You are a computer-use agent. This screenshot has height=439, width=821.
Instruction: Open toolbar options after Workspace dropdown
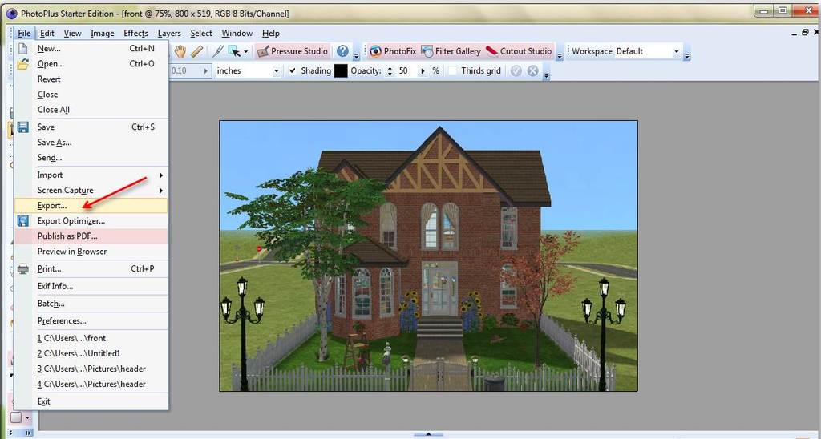pos(687,55)
